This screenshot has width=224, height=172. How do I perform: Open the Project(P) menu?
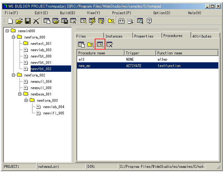click(121, 13)
